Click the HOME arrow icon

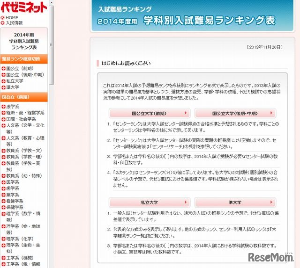(2, 18)
